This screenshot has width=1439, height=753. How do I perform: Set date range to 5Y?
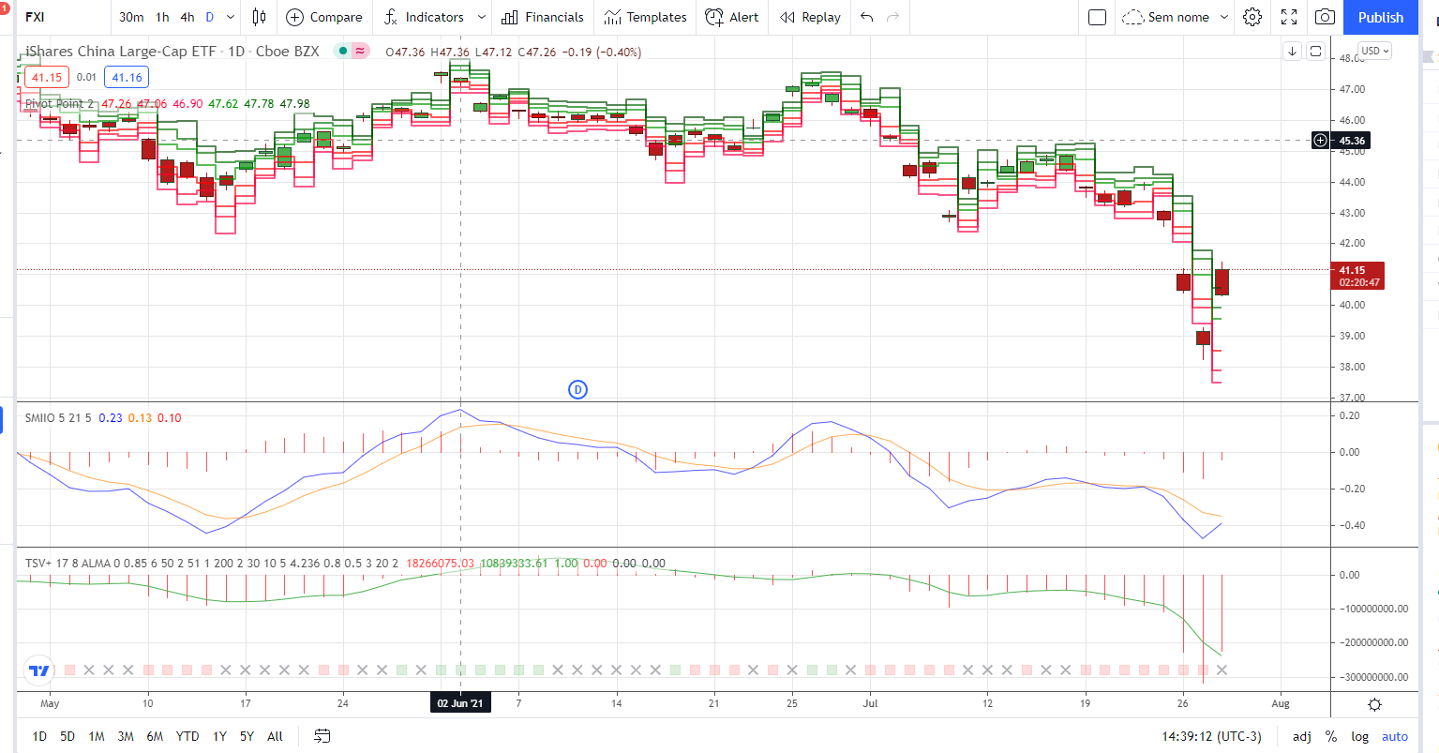point(247,736)
